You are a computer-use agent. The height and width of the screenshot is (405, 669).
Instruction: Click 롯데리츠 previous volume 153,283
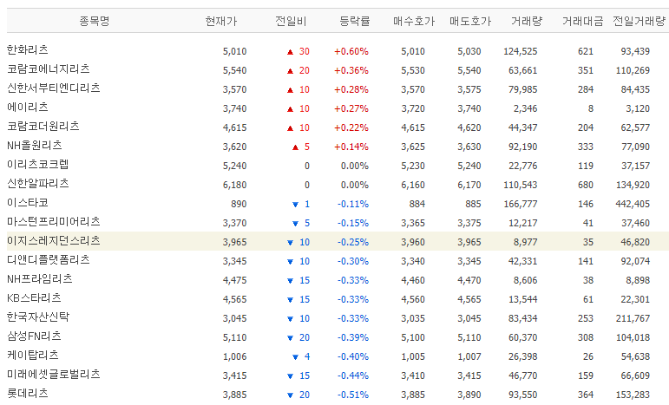pyautogui.click(x=633, y=395)
